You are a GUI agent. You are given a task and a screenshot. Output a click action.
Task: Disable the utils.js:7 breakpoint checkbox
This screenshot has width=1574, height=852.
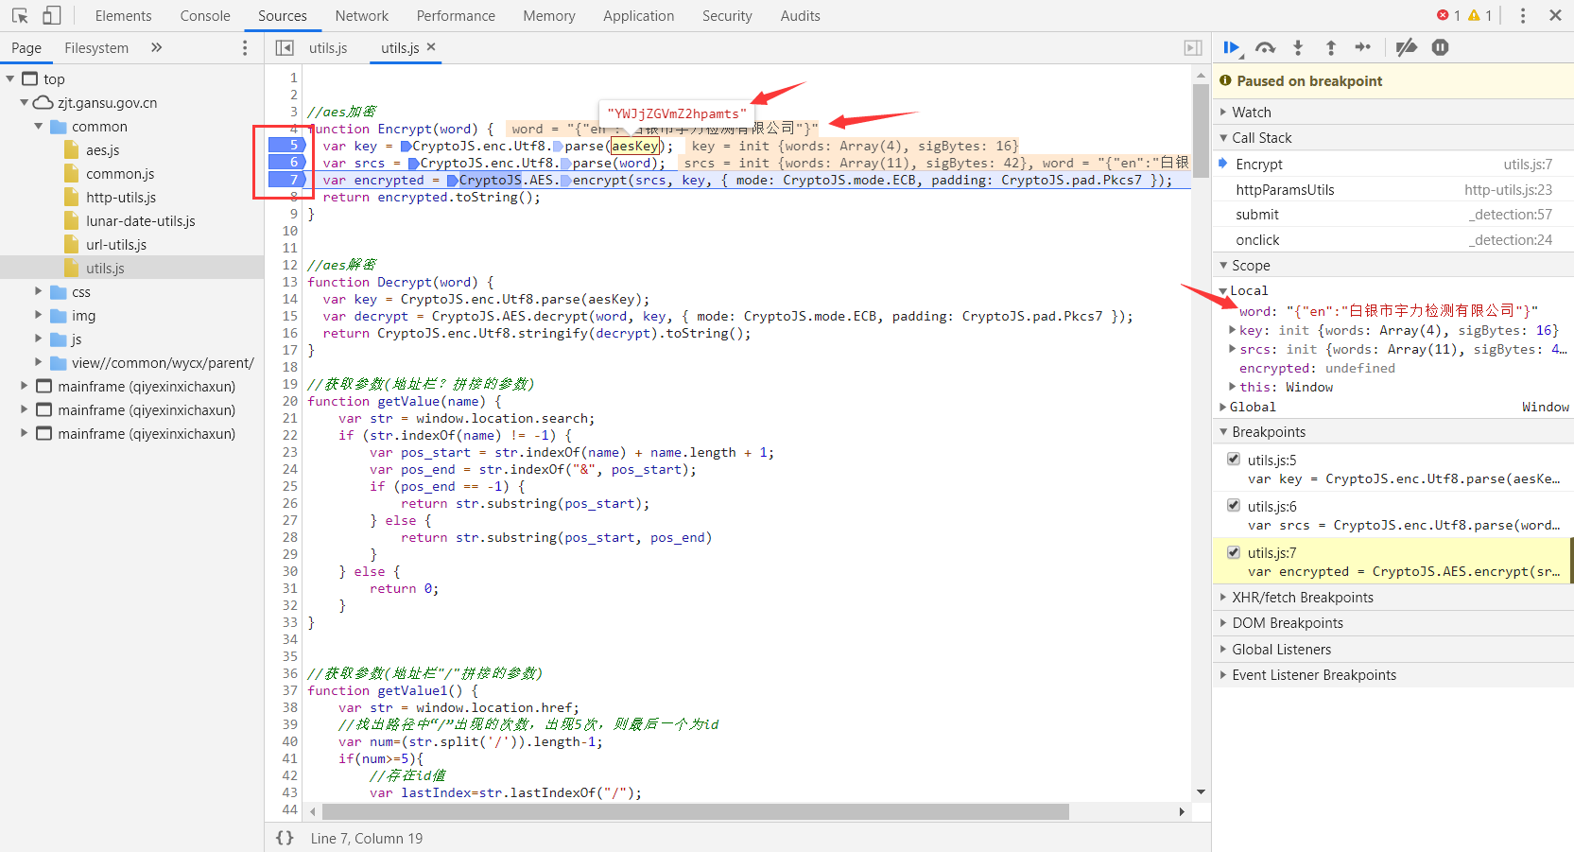[1234, 552]
